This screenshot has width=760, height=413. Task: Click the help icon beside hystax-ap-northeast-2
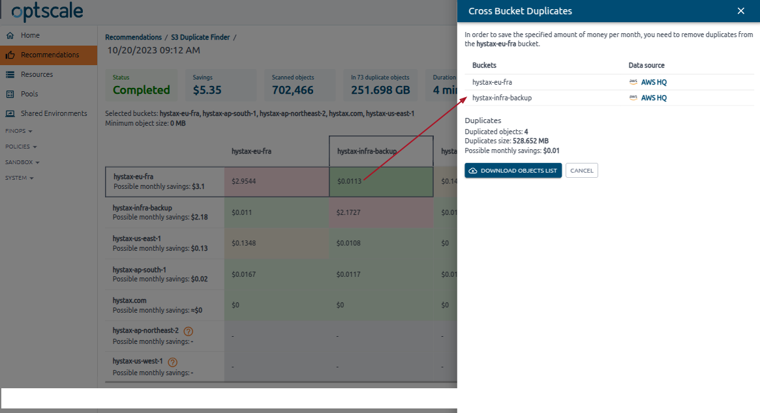(189, 331)
